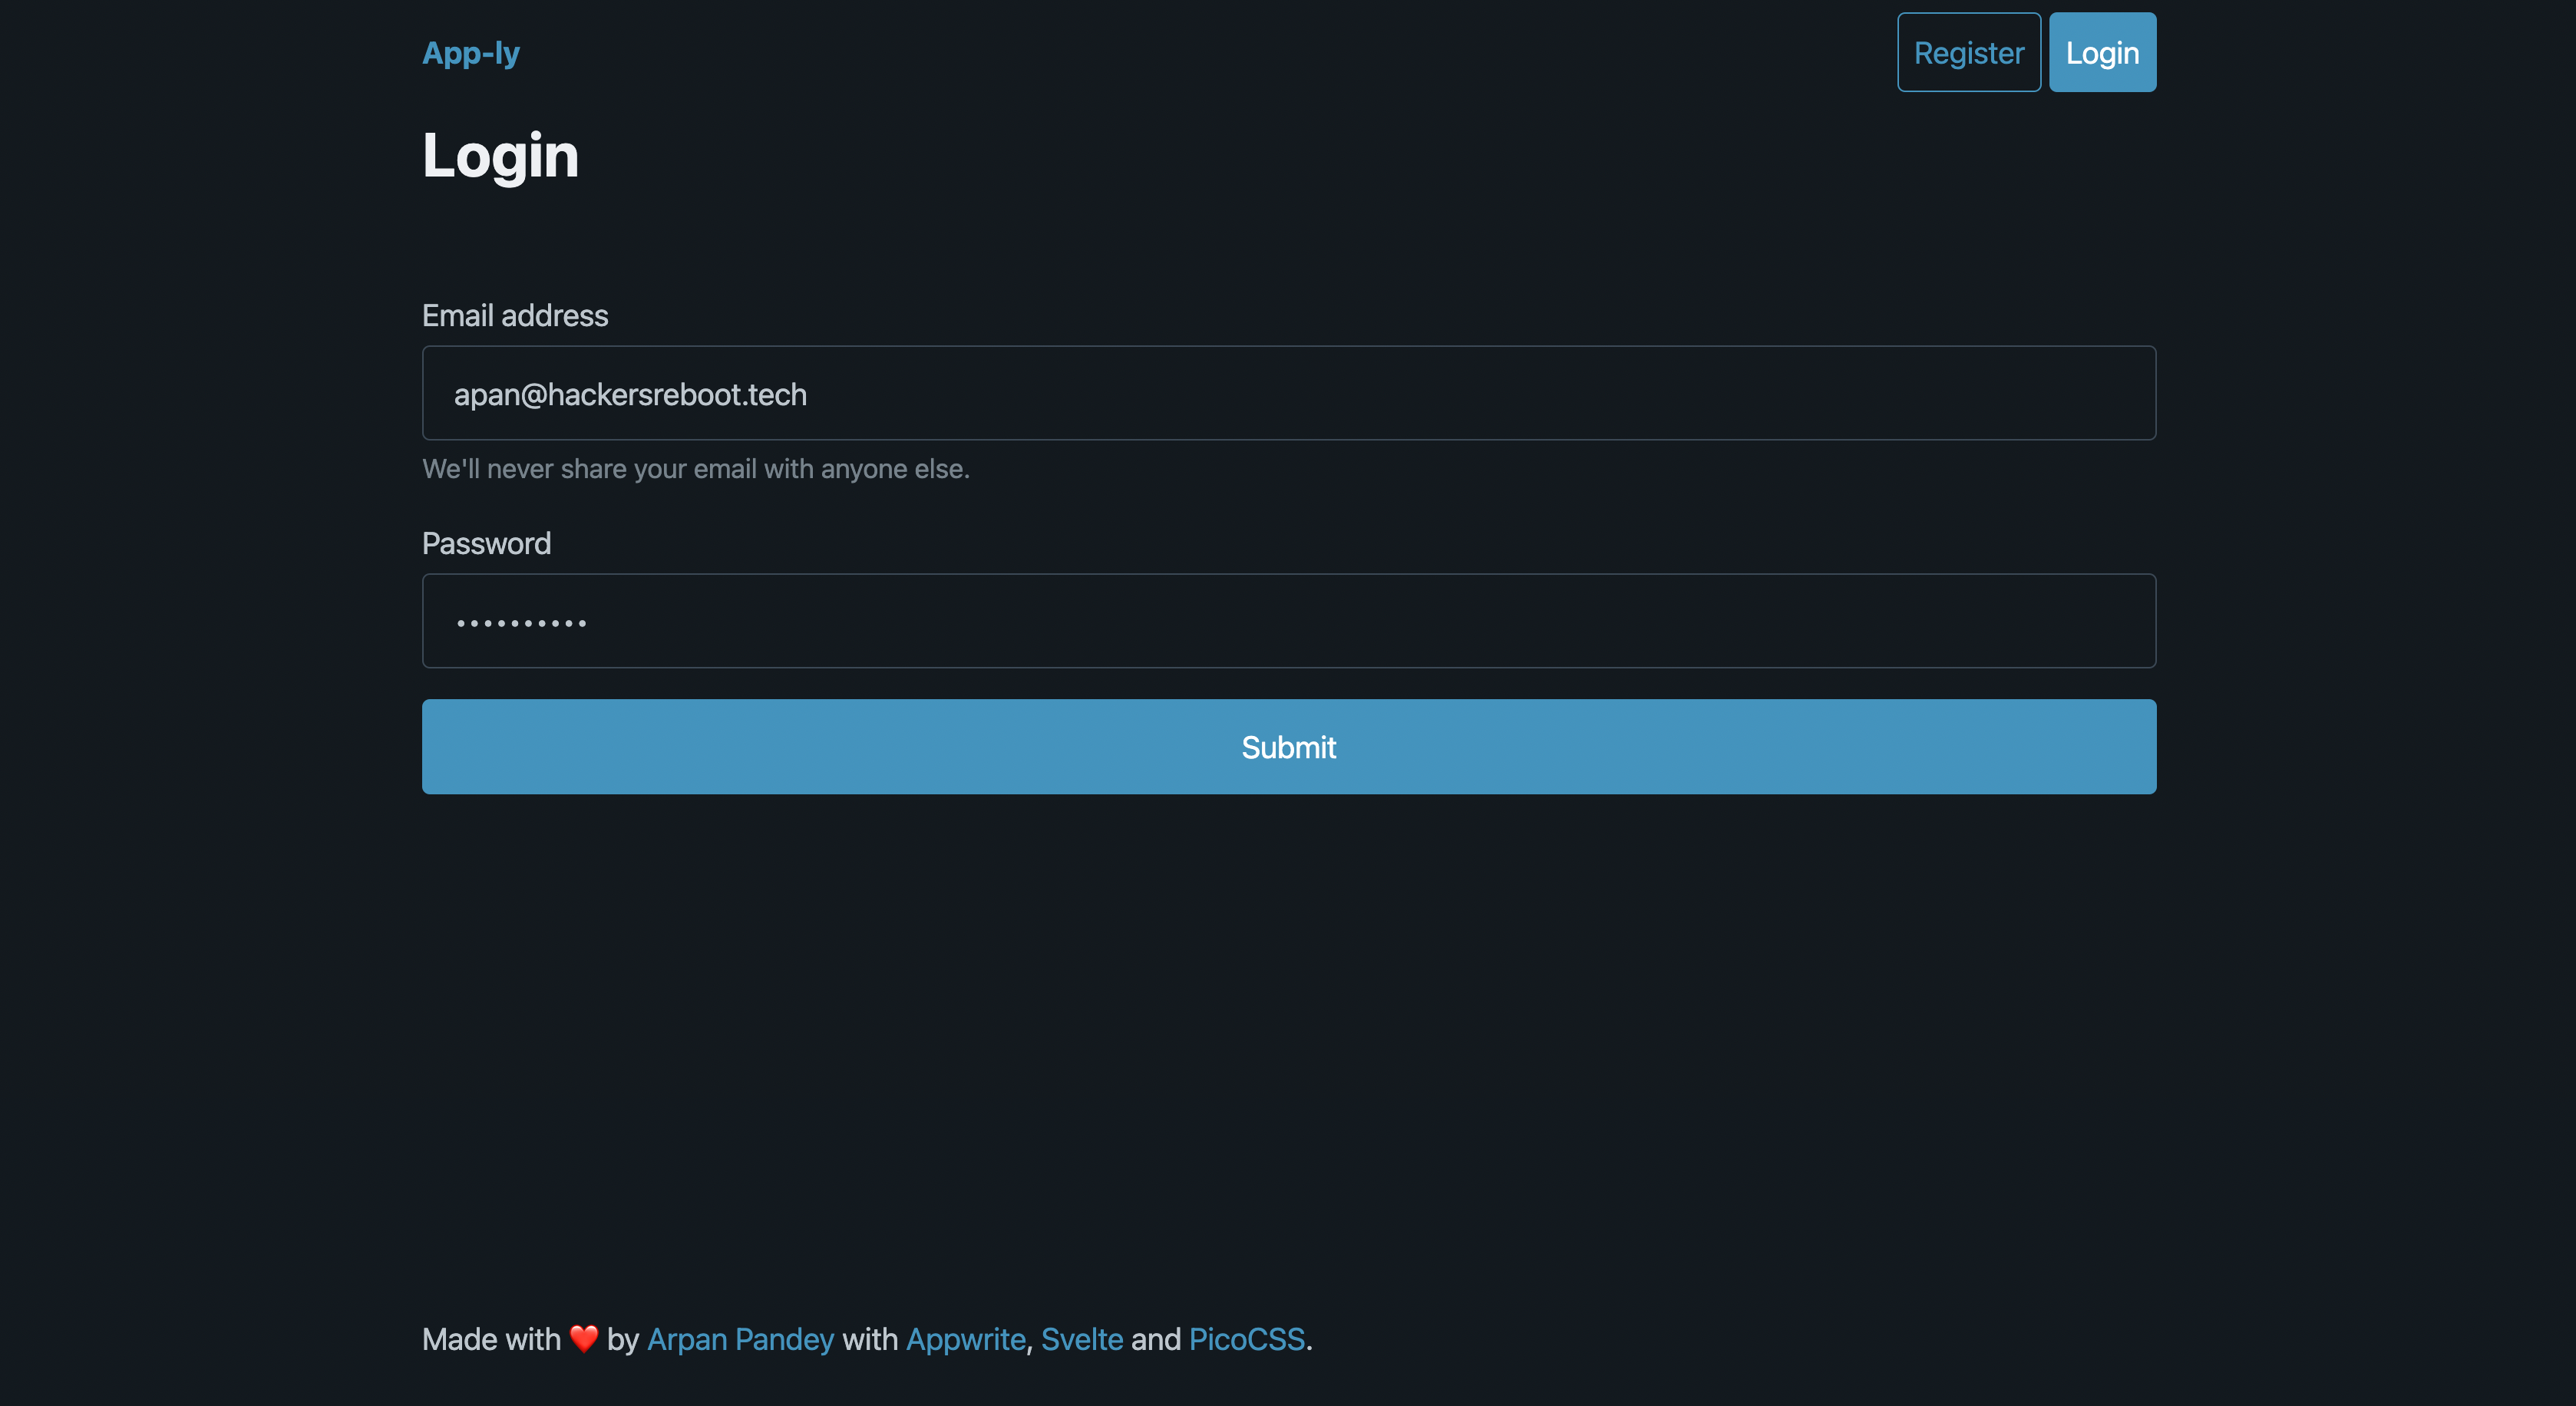Click the red heart emoji in footer
Viewport: 2576px width, 1406px height.
[584, 1338]
